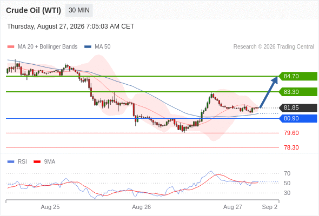Click the blue RSI legend swatch

click(11, 162)
